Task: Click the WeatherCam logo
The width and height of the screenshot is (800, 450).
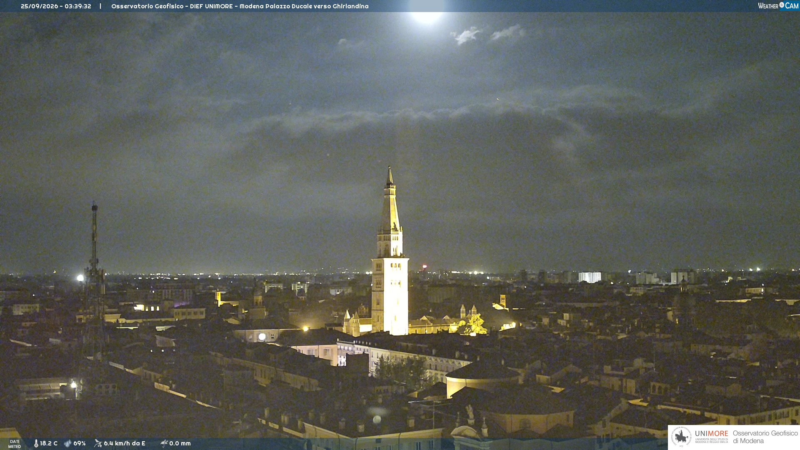Action: point(778,6)
